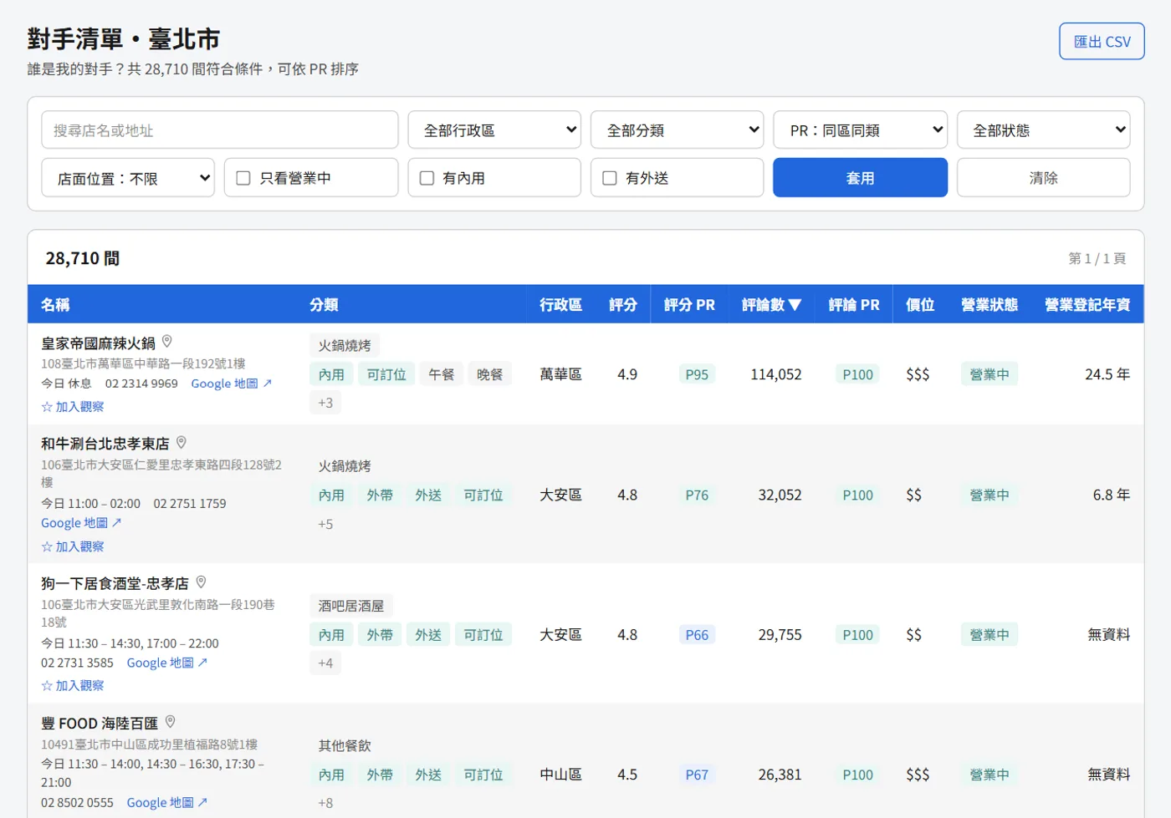The image size is (1171, 818).
Task: Click map pin icon beside 豐 FOOD 海陸百匯
Action: (170, 721)
